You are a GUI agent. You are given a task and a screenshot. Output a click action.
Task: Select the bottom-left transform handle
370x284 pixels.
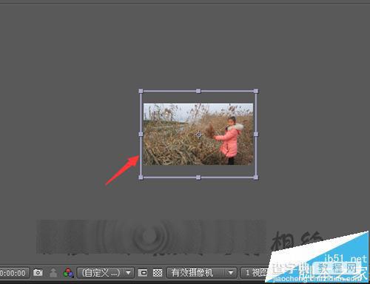(141, 177)
